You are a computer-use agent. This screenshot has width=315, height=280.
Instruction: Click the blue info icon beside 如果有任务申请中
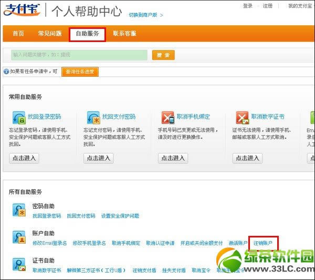point(6,71)
